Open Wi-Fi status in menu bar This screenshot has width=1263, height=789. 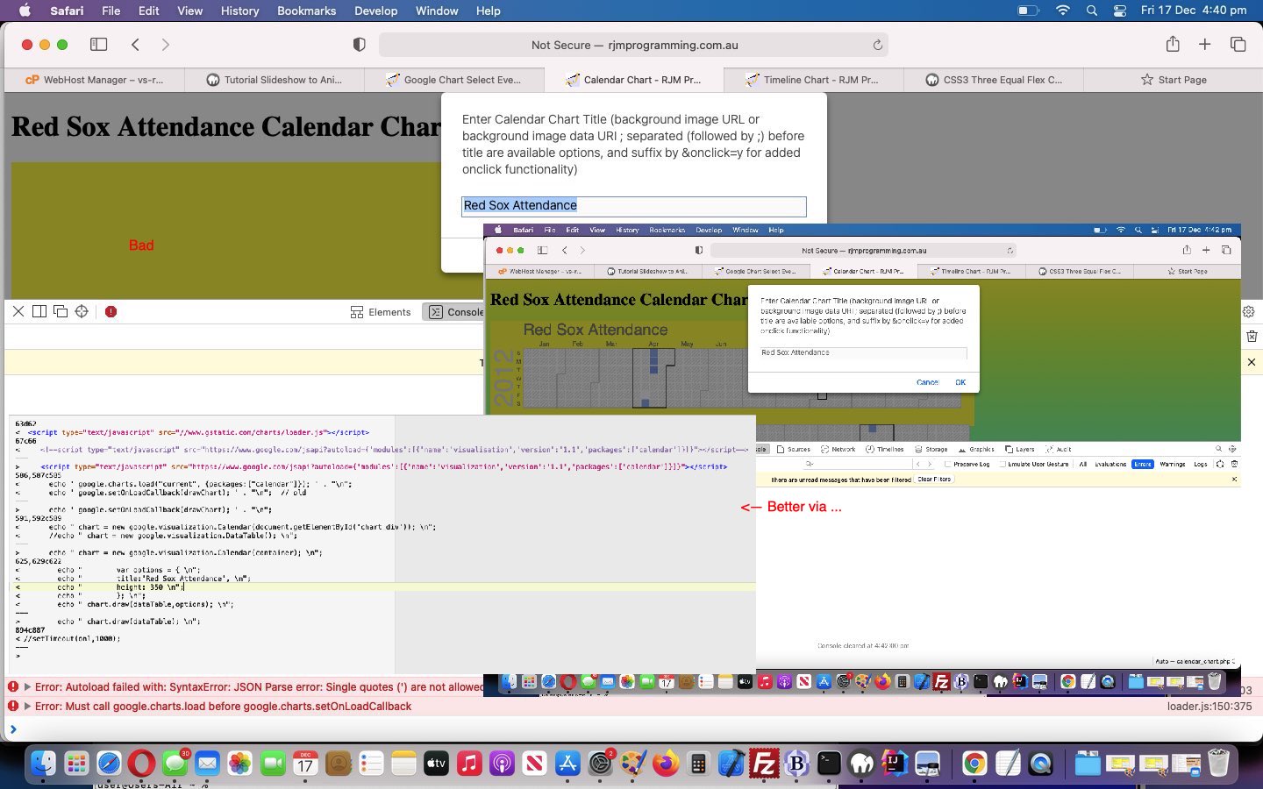(1063, 11)
